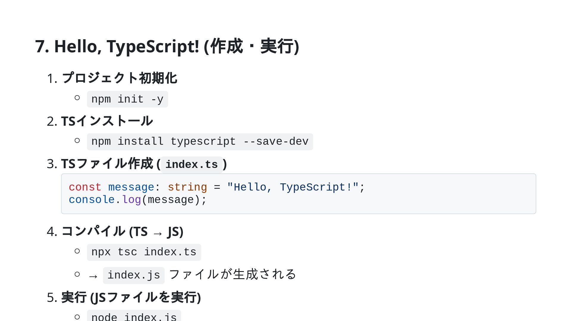Click the "Hello, TypeScript!" string literal
The width and height of the screenshot is (571, 321).
click(293, 187)
